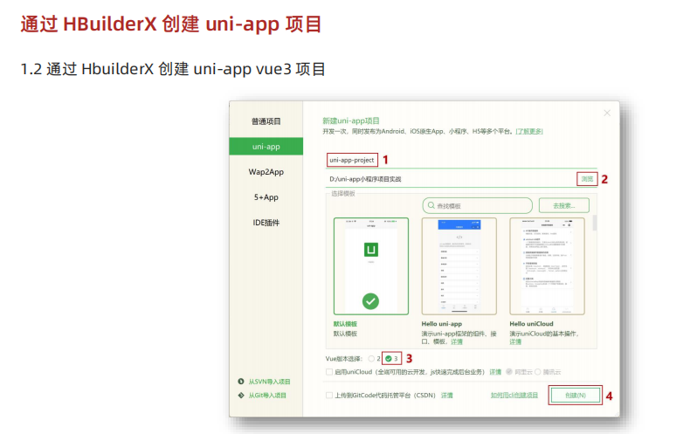Open the IDE插件 project type
Viewport: 697px width, 434px height.
[x=266, y=223]
